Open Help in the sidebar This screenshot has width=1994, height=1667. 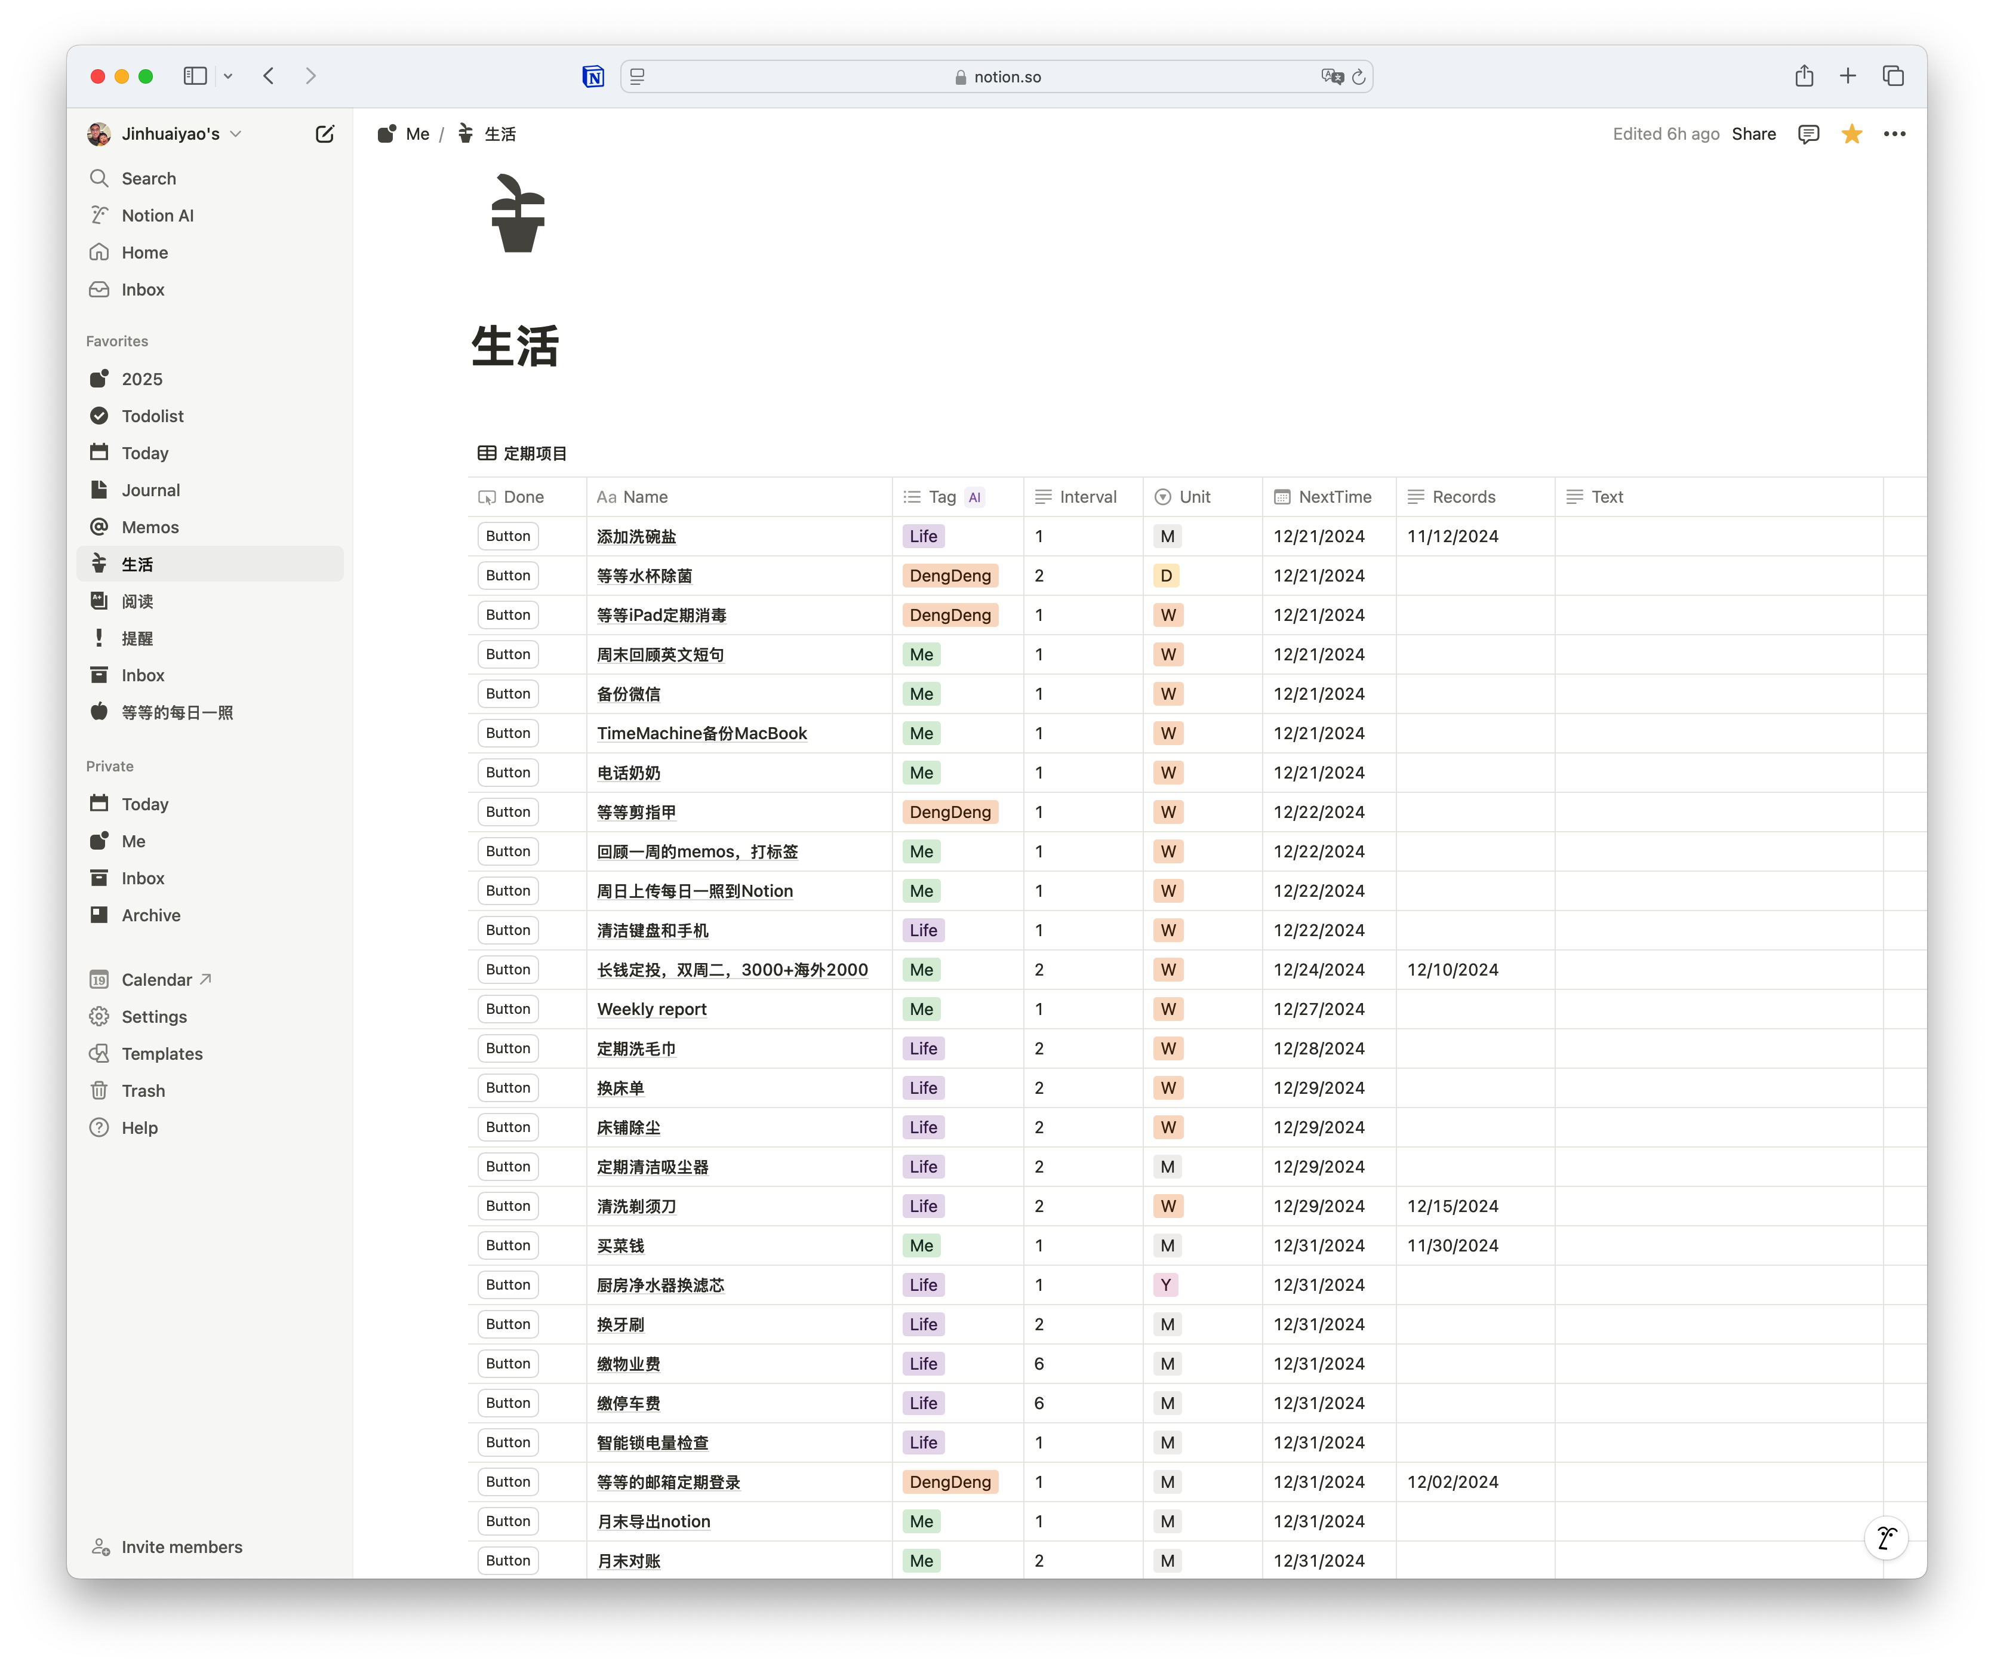tap(209, 1127)
